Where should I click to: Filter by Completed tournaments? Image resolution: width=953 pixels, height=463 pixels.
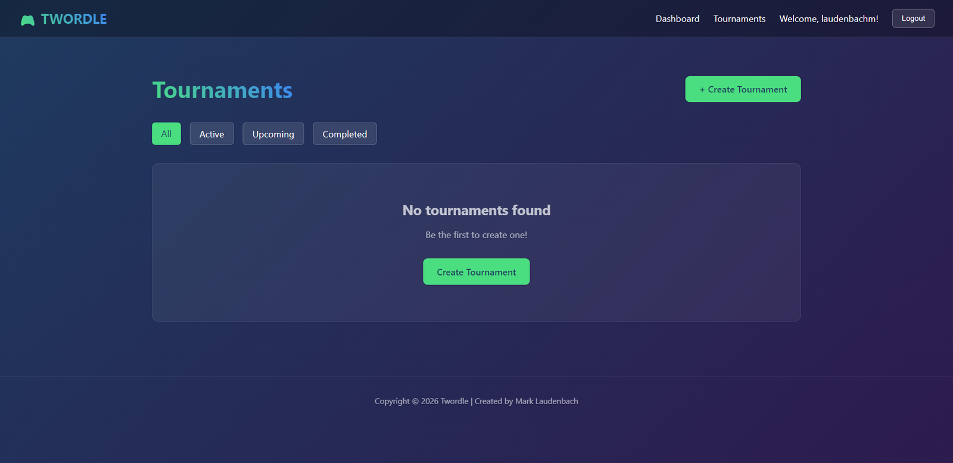[344, 134]
